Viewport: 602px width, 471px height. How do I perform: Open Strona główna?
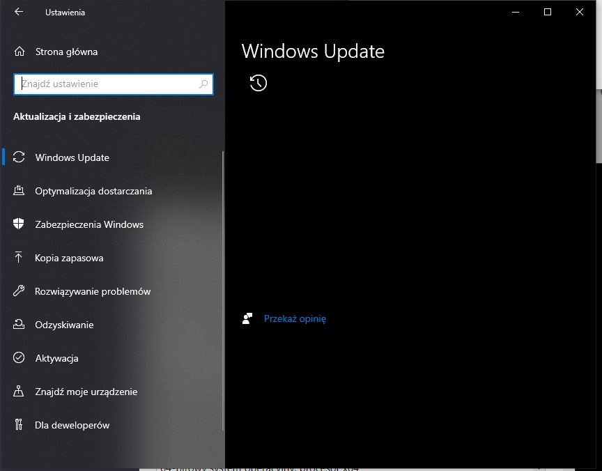[x=66, y=52]
